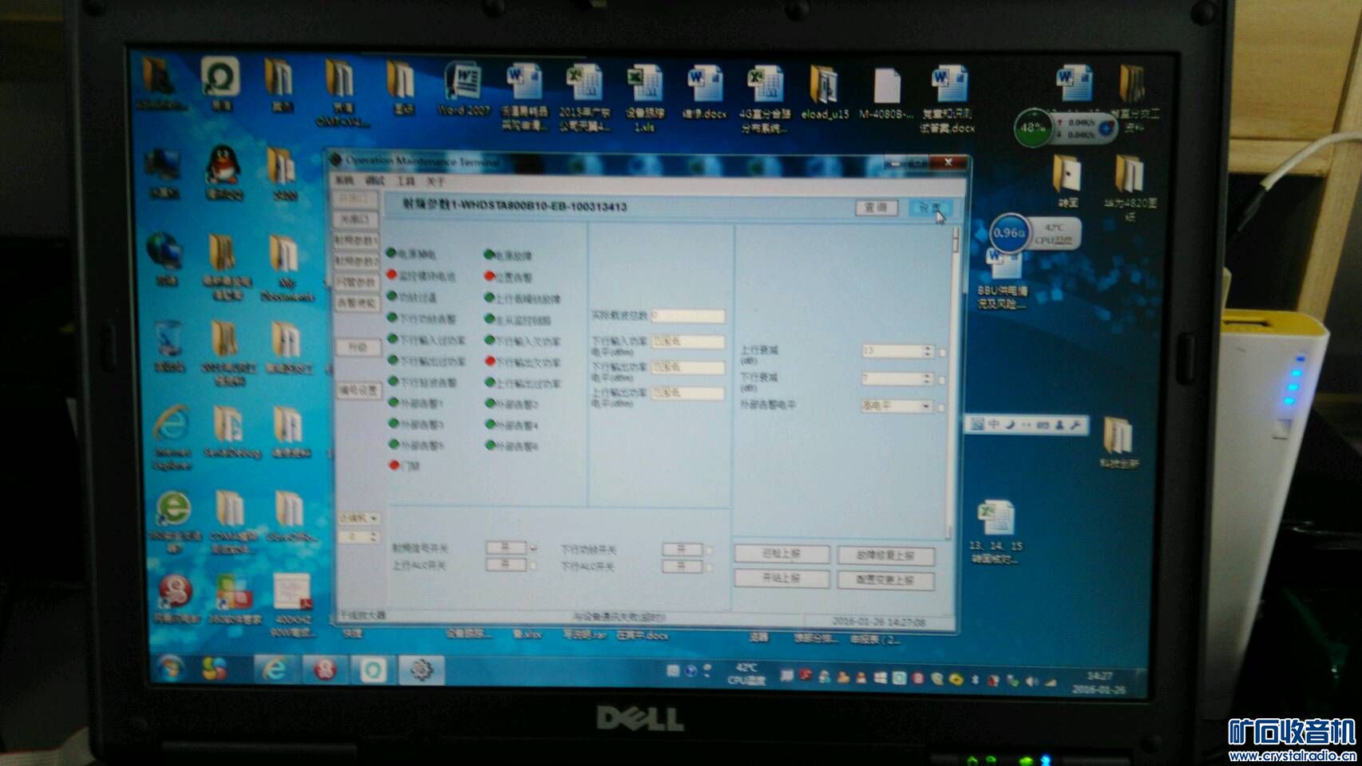
Task: Click the 升级 sidebar button
Action: 357,347
